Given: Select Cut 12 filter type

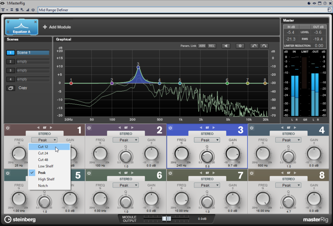Looking at the screenshot, I should [49, 147].
